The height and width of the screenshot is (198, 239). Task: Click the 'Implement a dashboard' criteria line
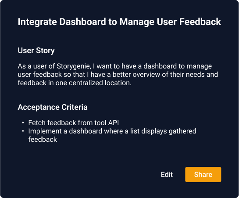coord(112,131)
